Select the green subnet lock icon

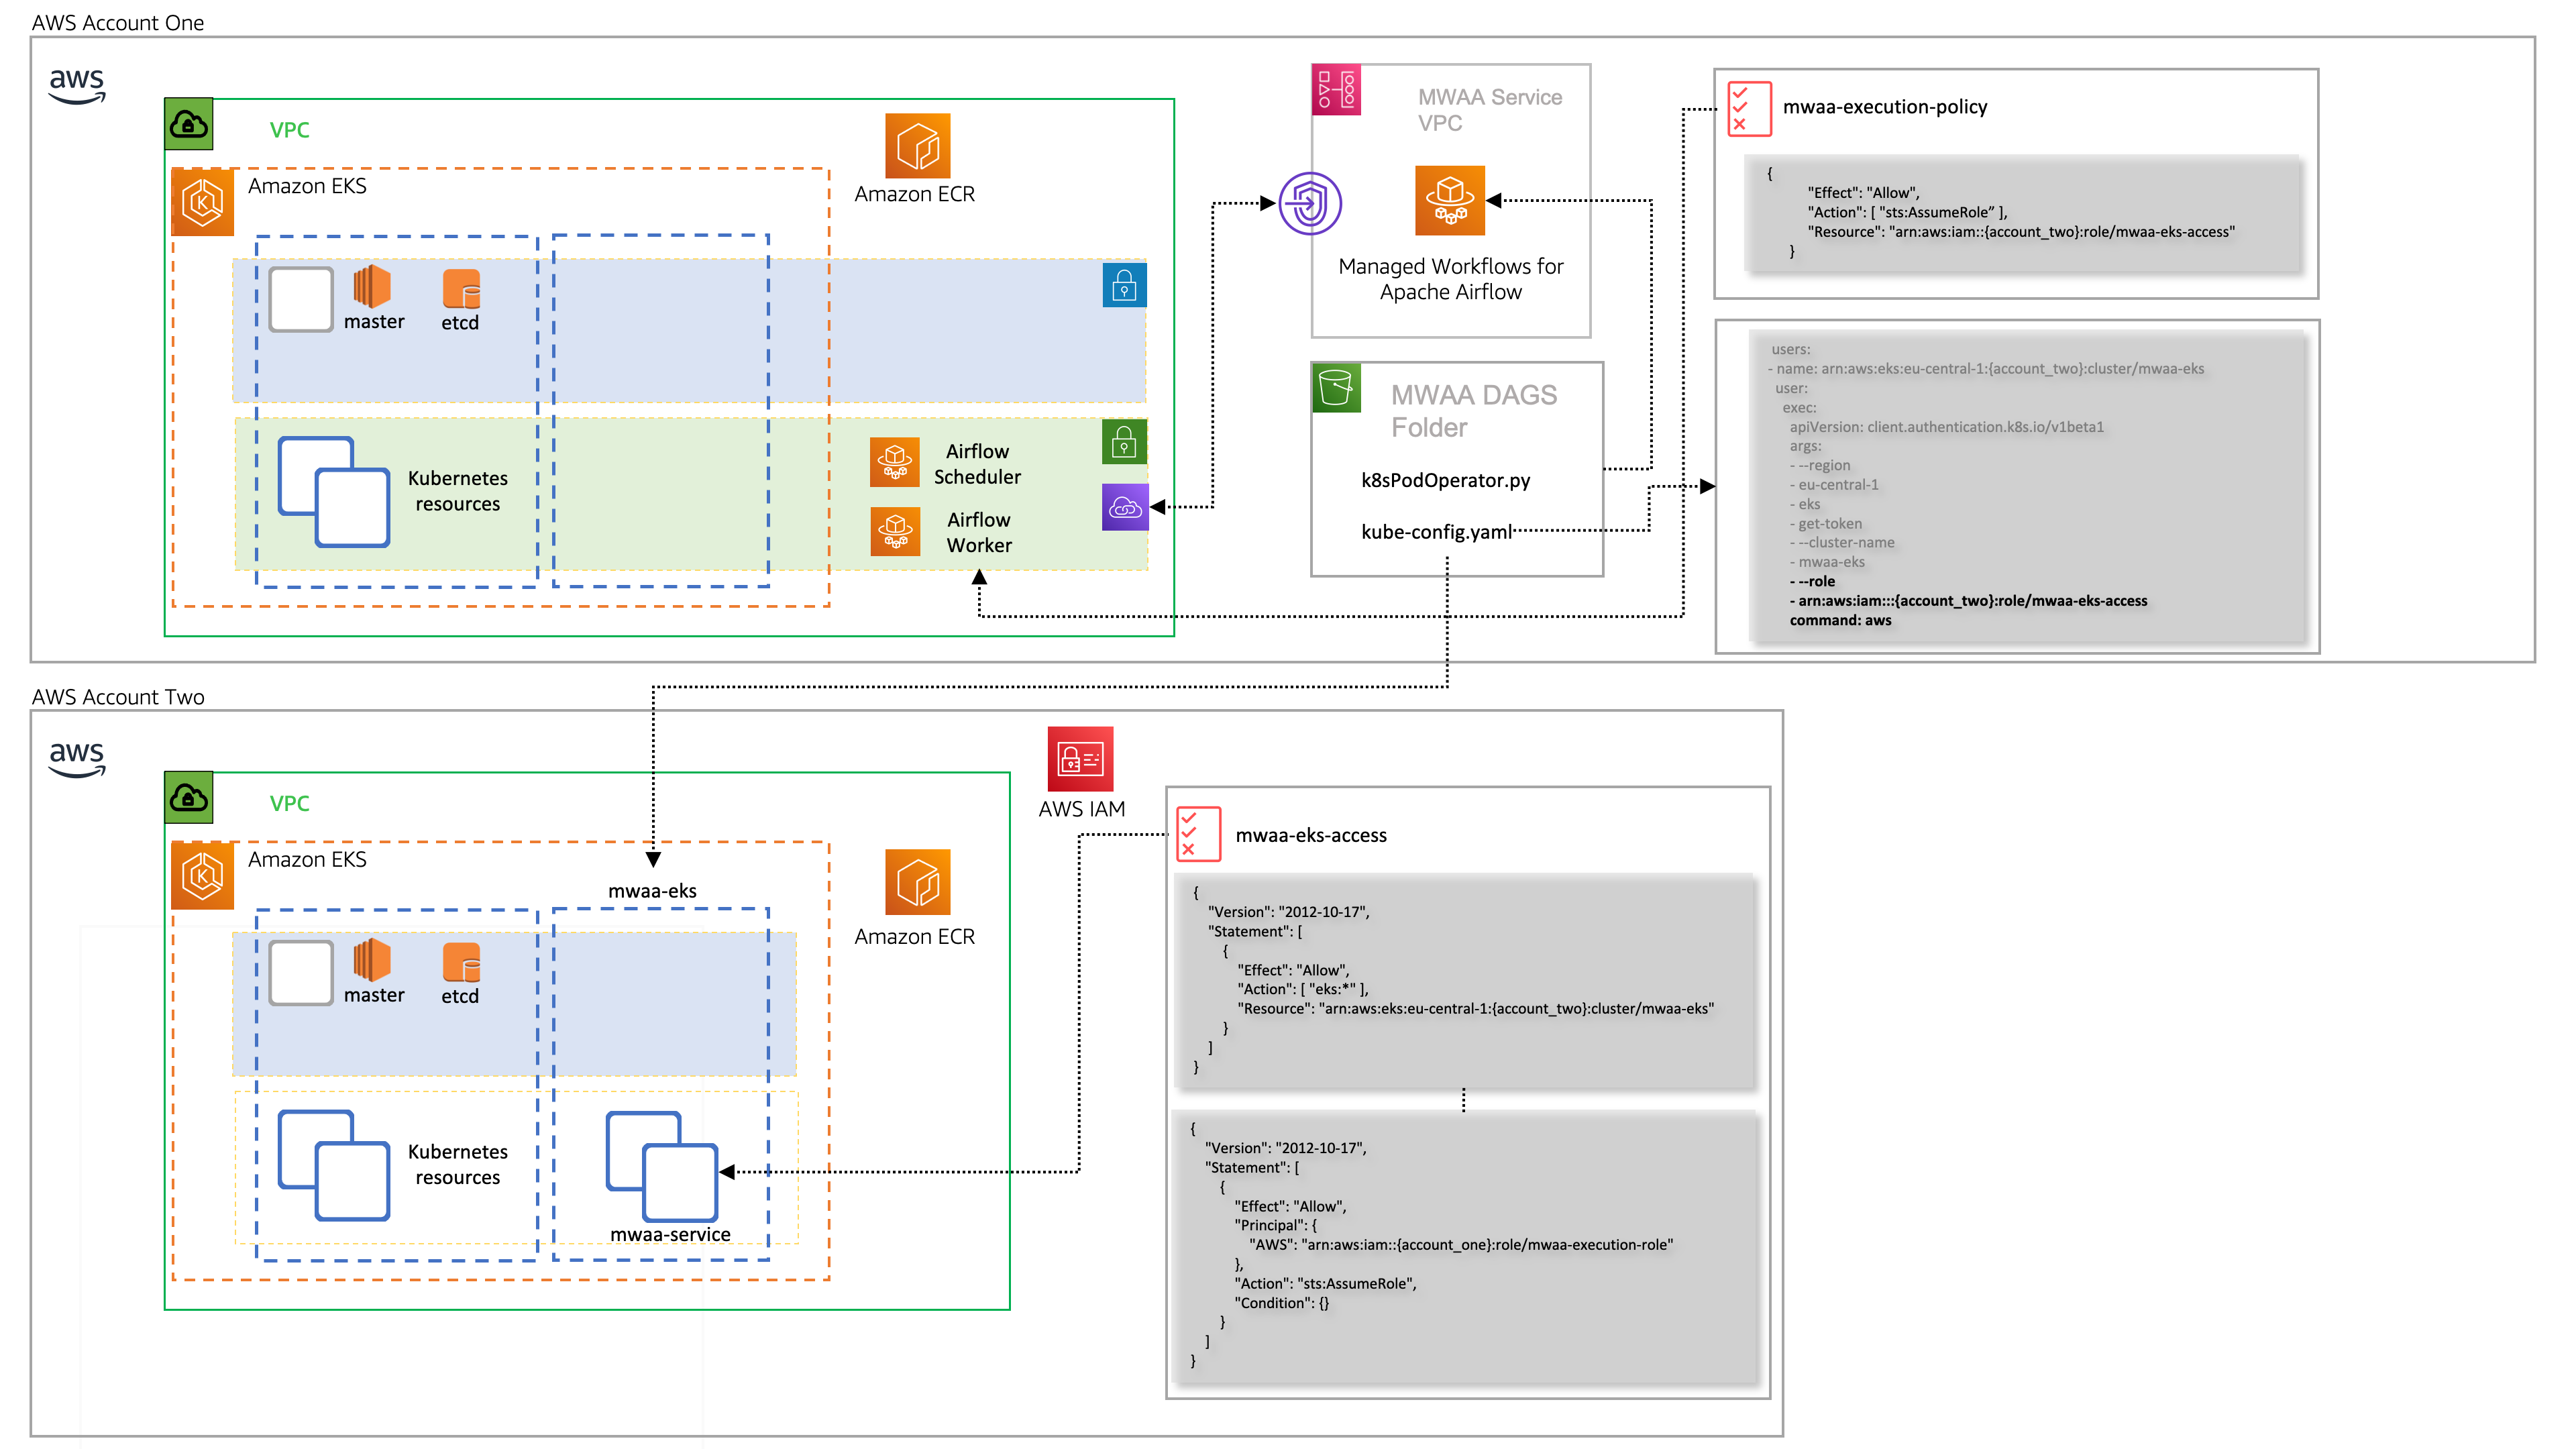coord(1124,442)
